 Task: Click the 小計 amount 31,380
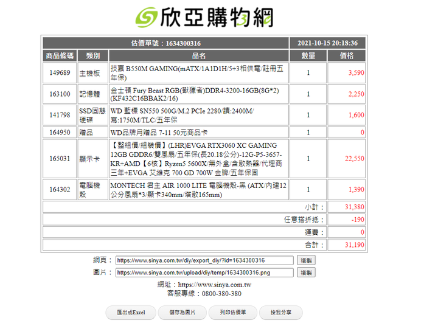pos(355,207)
